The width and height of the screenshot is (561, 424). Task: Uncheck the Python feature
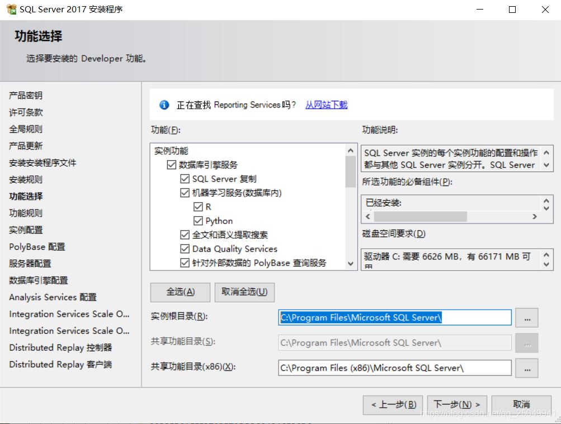pyautogui.click(x=199, y=221)
